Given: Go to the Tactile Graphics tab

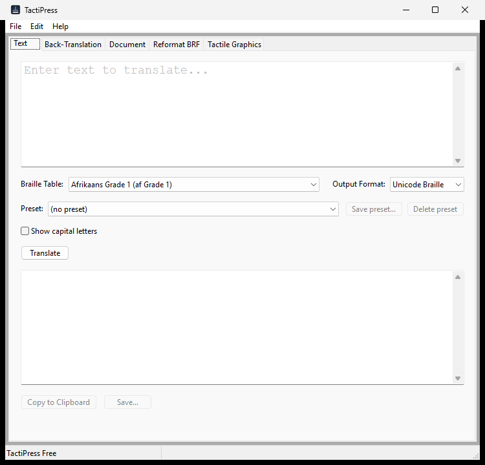Looking at the screenshot, I should click(234, 45).
